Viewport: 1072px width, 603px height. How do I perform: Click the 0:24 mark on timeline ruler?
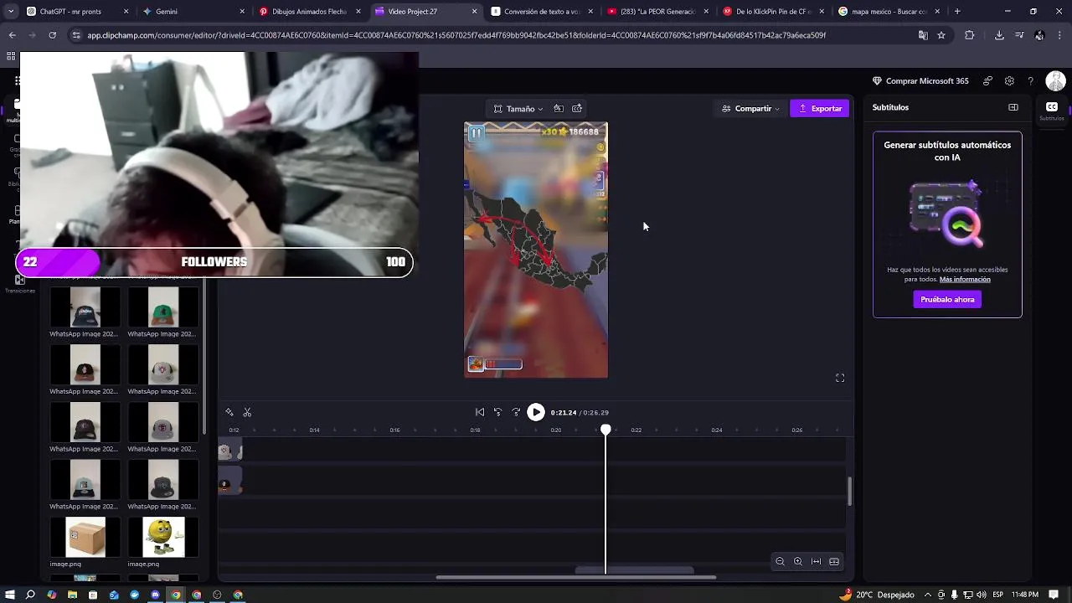pos(716,430)
